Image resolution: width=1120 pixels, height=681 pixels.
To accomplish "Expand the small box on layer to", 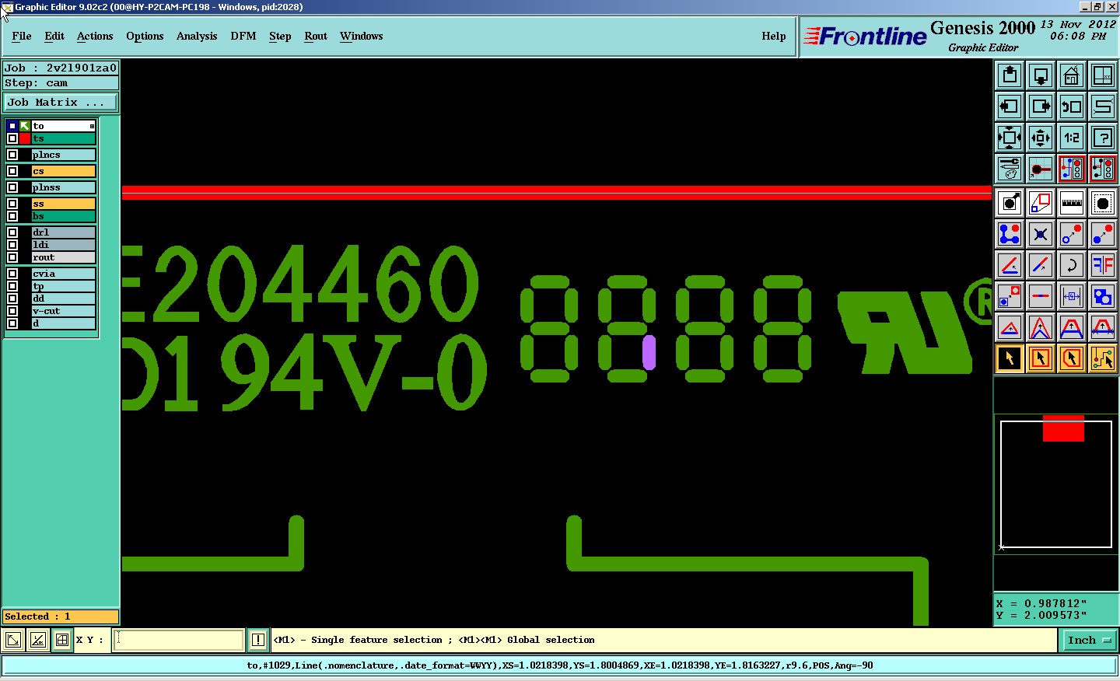I will 92,126.
